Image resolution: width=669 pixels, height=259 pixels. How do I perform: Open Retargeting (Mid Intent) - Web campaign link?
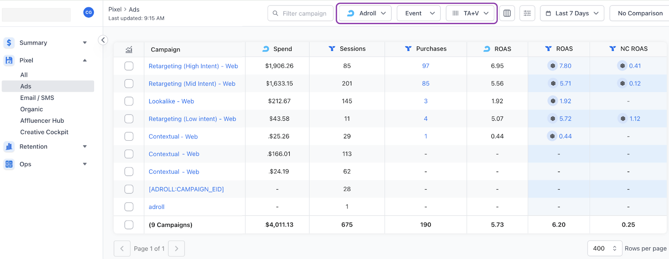click(192, 84)
